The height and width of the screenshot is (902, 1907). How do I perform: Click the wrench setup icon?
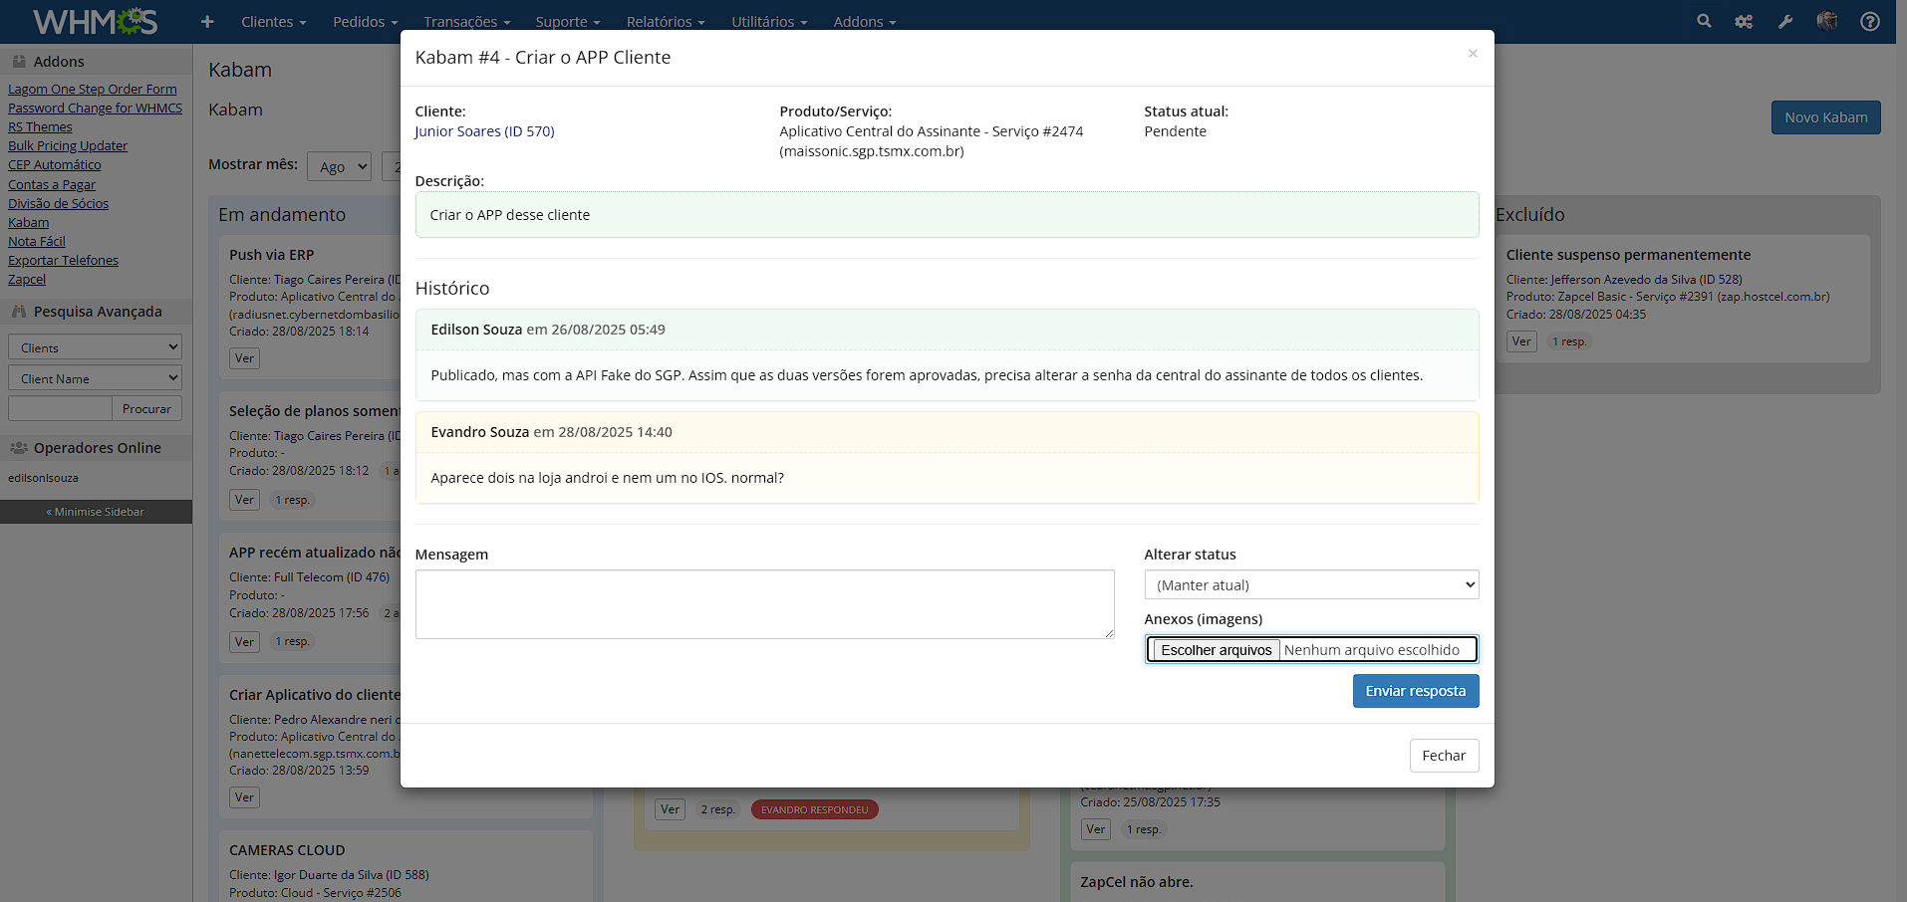point(1785,21)
